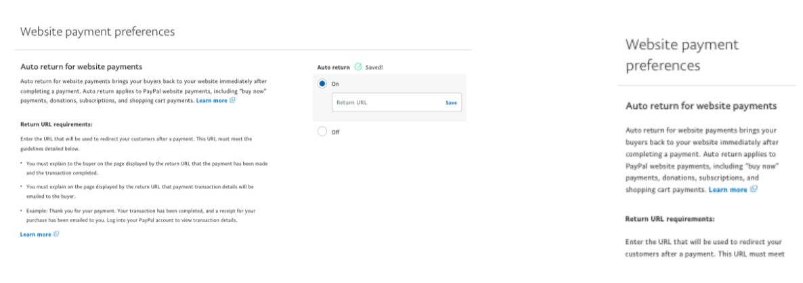Select the On radio button
The height and width of the screenshot is (283, 803).
(x=322, y=84)
